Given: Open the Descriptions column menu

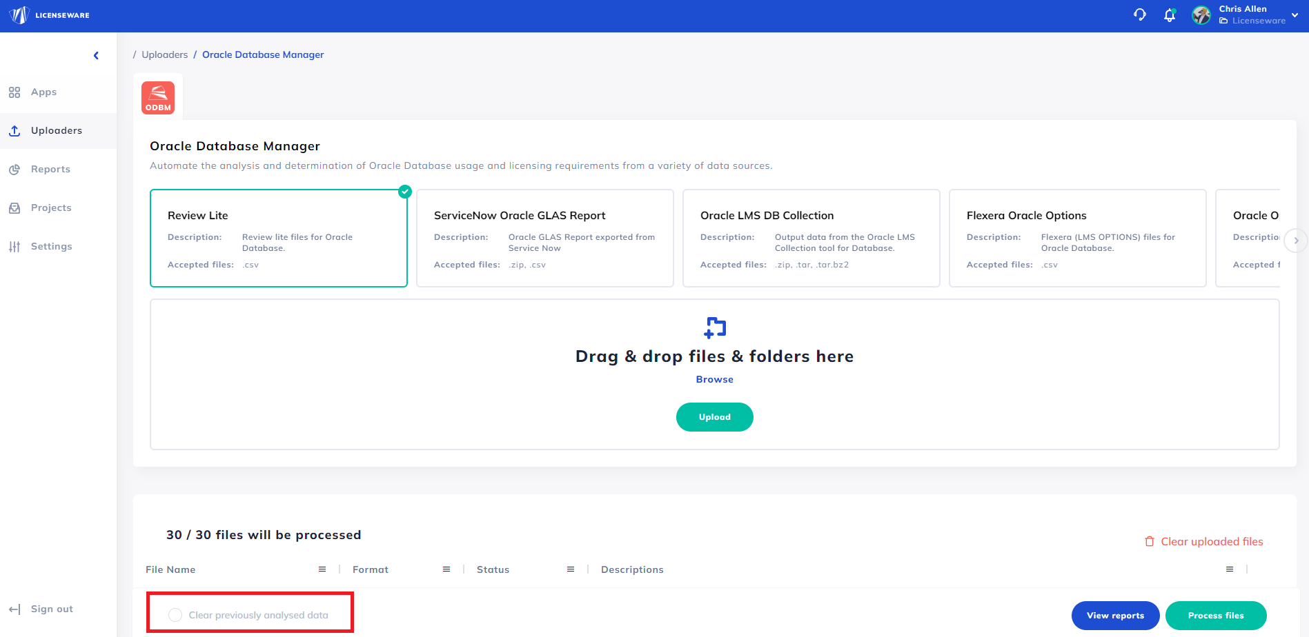Looking at the screenshot, I should pyautogui.click(x=1230, y=569).
